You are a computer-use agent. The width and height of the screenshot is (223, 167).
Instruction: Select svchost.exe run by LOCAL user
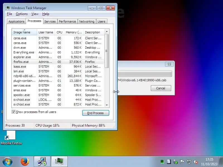pos(58,100)
